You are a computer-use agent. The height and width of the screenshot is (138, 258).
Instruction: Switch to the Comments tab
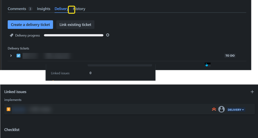[x=17, y=9]
